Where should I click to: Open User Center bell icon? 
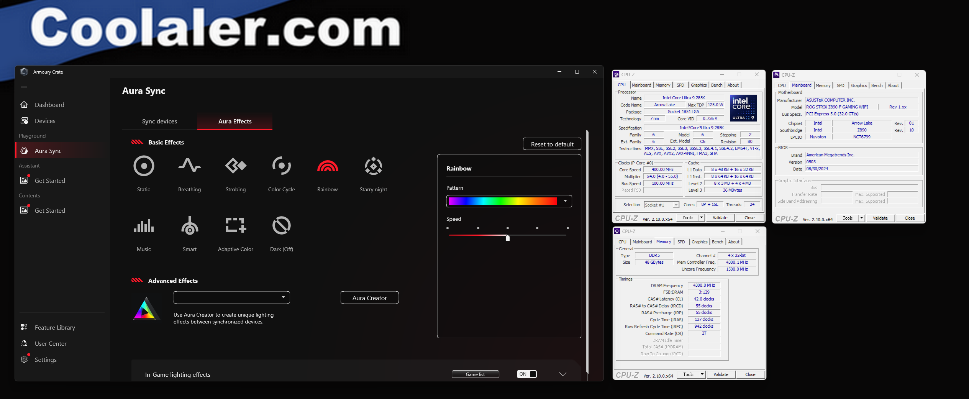tap(24, 343)
